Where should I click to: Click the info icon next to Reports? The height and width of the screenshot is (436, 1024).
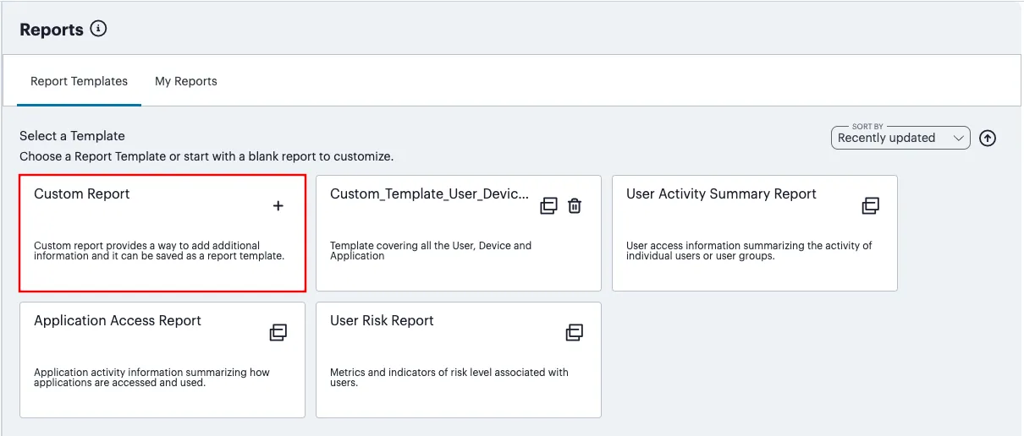[x=99, y=30]
